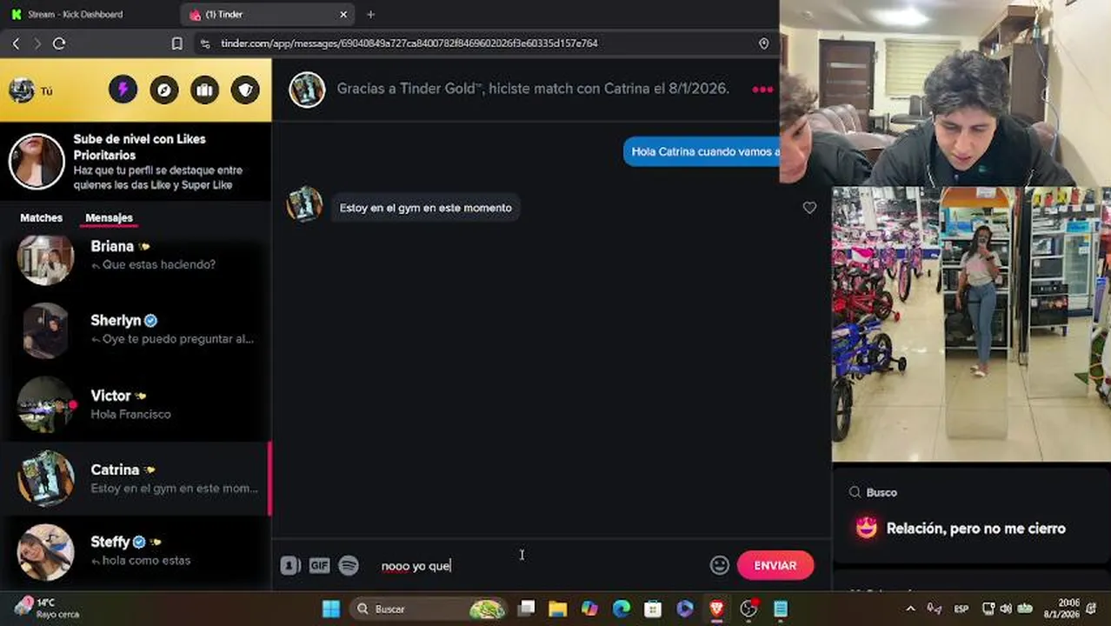Open the work mode briefcase icon
Image resolution: width=1111 pixels, height=626 pixels.
(x=204, y=90)
